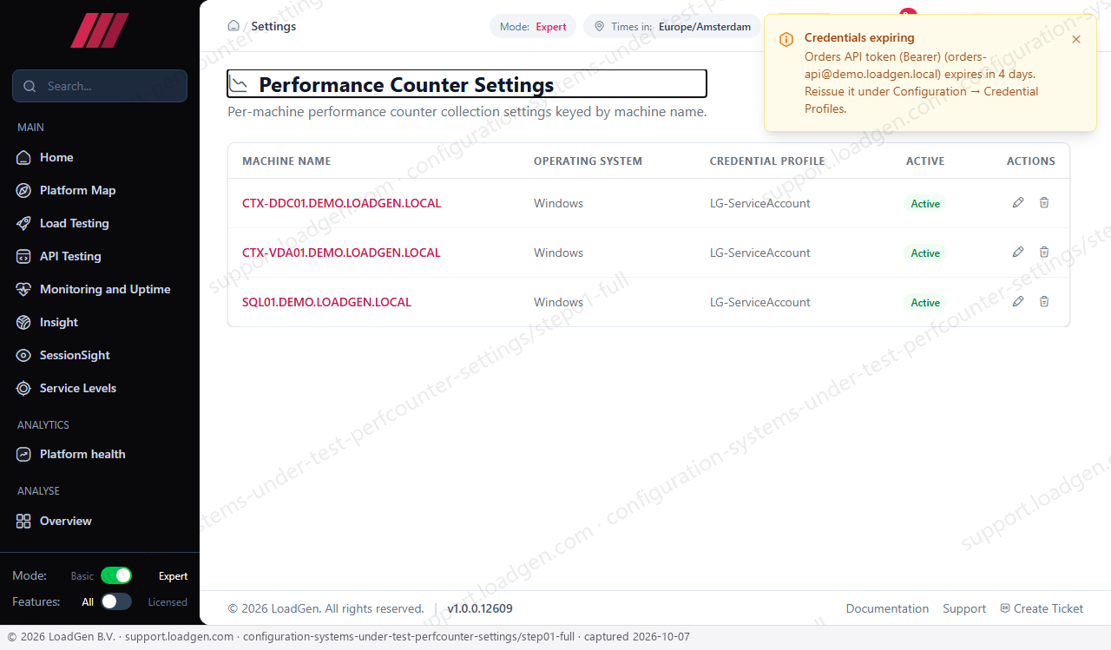Open Platform Map menu item
1111x650 pixels.
(x=100, y=190)
